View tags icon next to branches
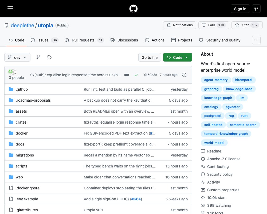267x214 pixels. (49, 57)
